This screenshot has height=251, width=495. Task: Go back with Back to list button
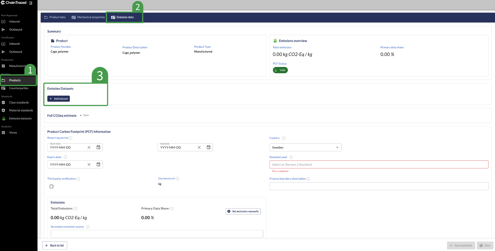(55, 245)
